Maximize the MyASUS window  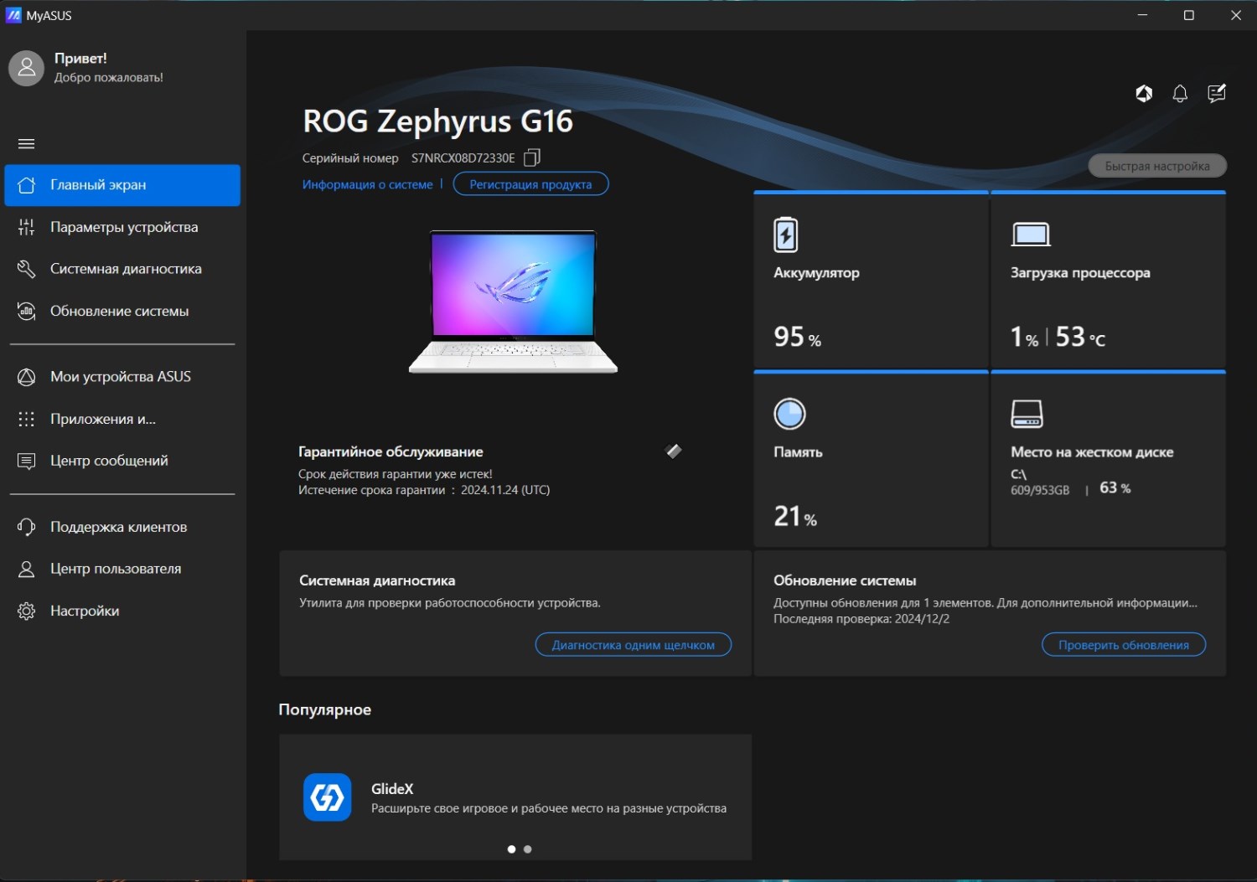pos(1188,15)
